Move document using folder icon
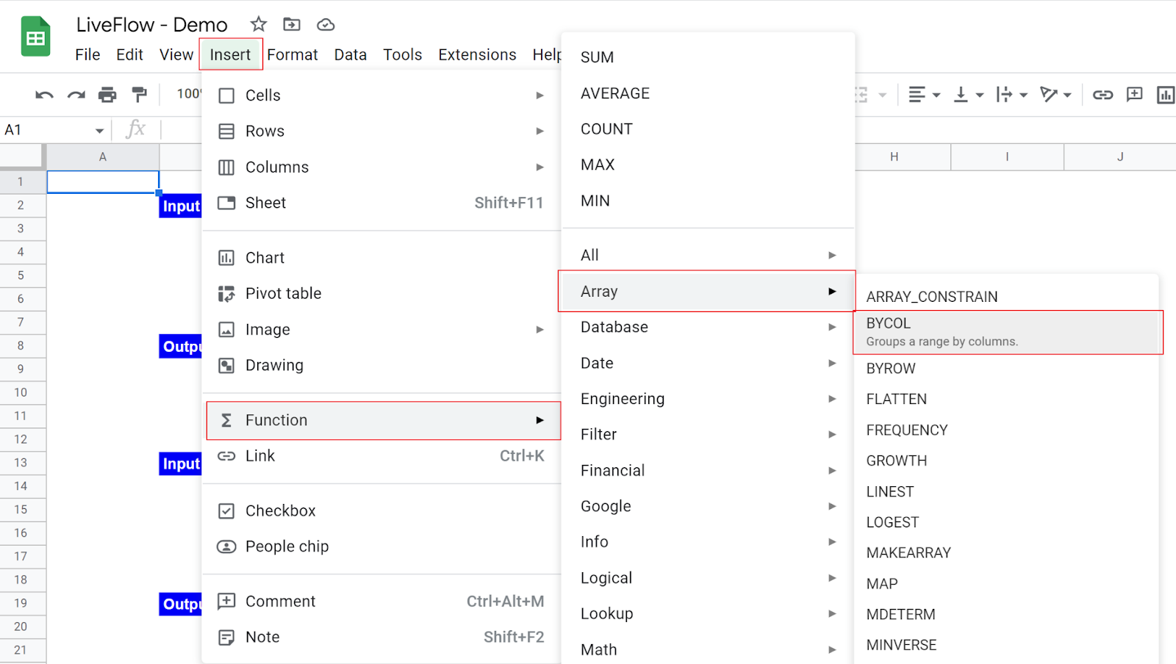 pyautogui.click(x=292, y=24)
